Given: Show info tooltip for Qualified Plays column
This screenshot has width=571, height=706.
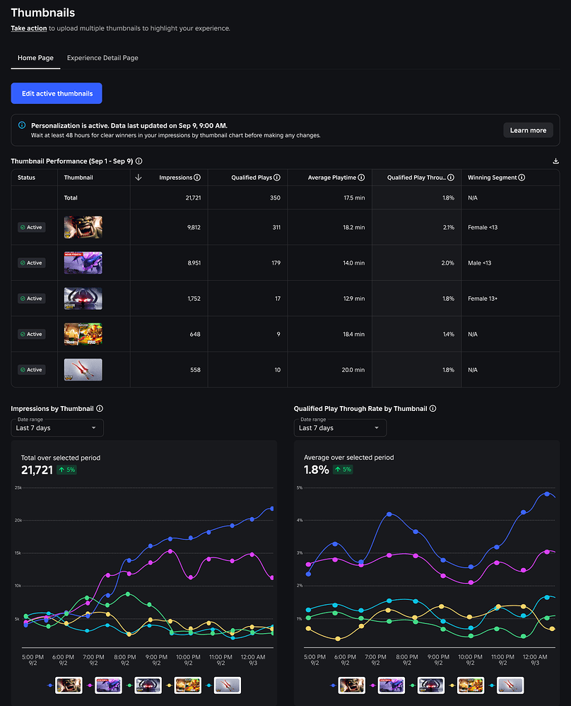Looking at the screenshot, I should point(277,178).
